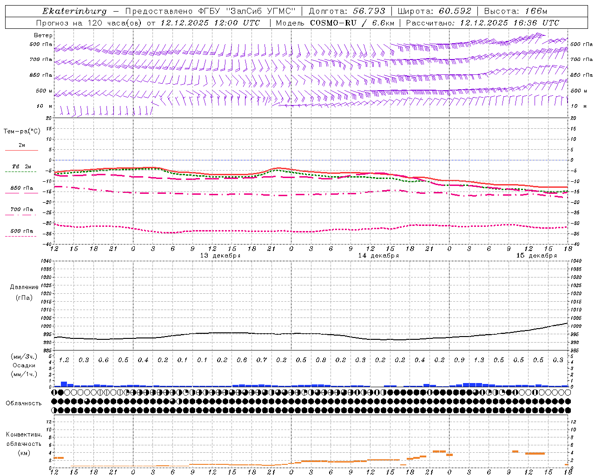This screenshot has width=595, height=476.
Task: Click the '14 декабря' date label
Action: coord(378,256)
